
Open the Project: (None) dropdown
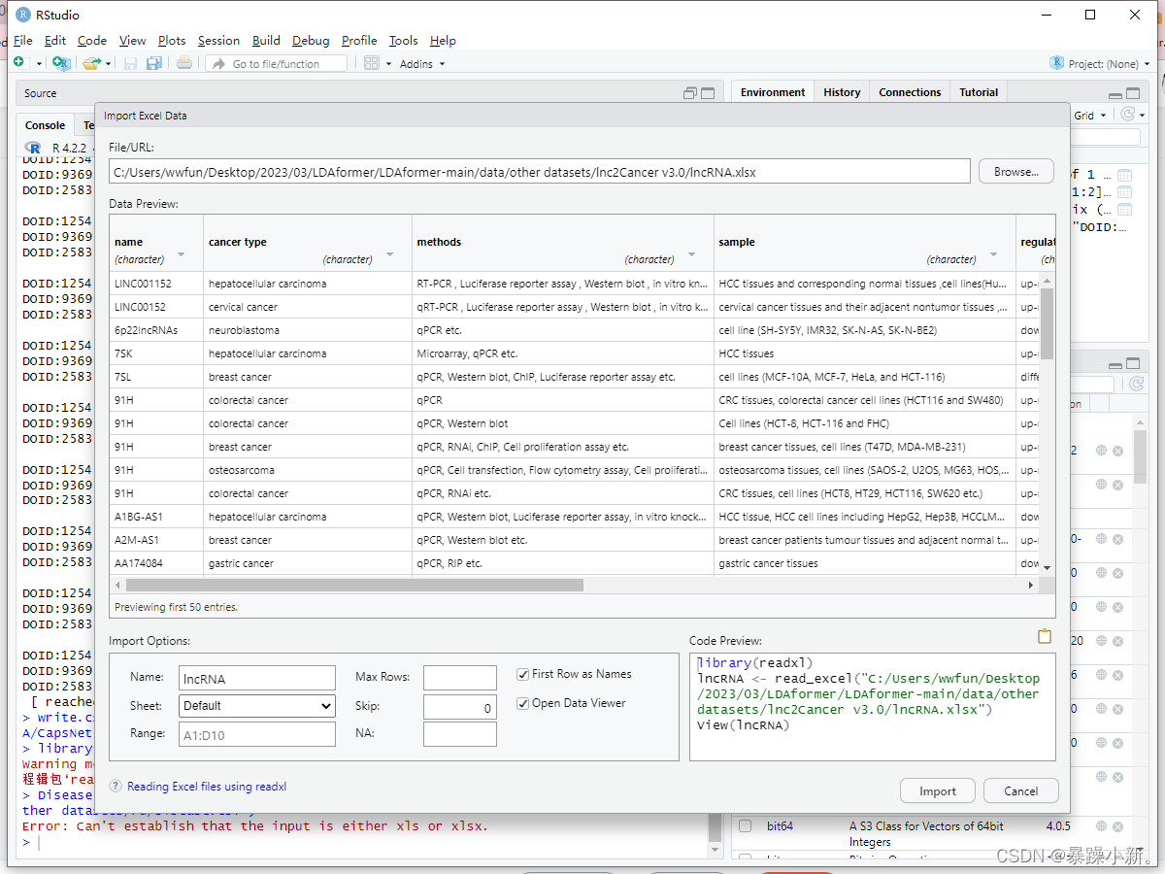[x=1109, y=64]
